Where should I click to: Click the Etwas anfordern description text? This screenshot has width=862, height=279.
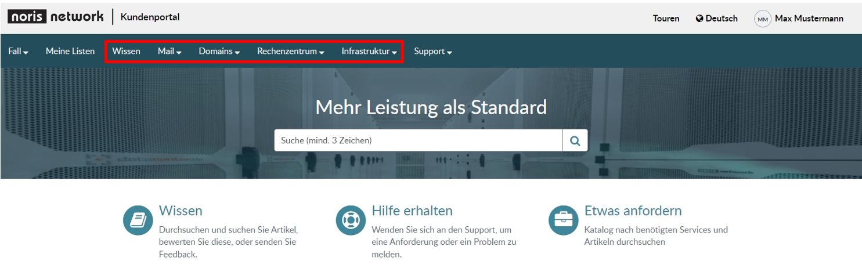tap(656, 235)
